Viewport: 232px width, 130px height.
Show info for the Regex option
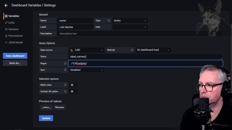(65, 64)
